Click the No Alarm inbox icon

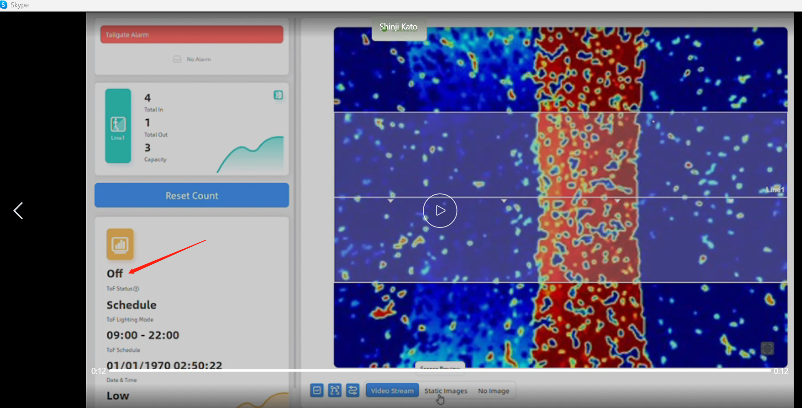pos(177,59)
